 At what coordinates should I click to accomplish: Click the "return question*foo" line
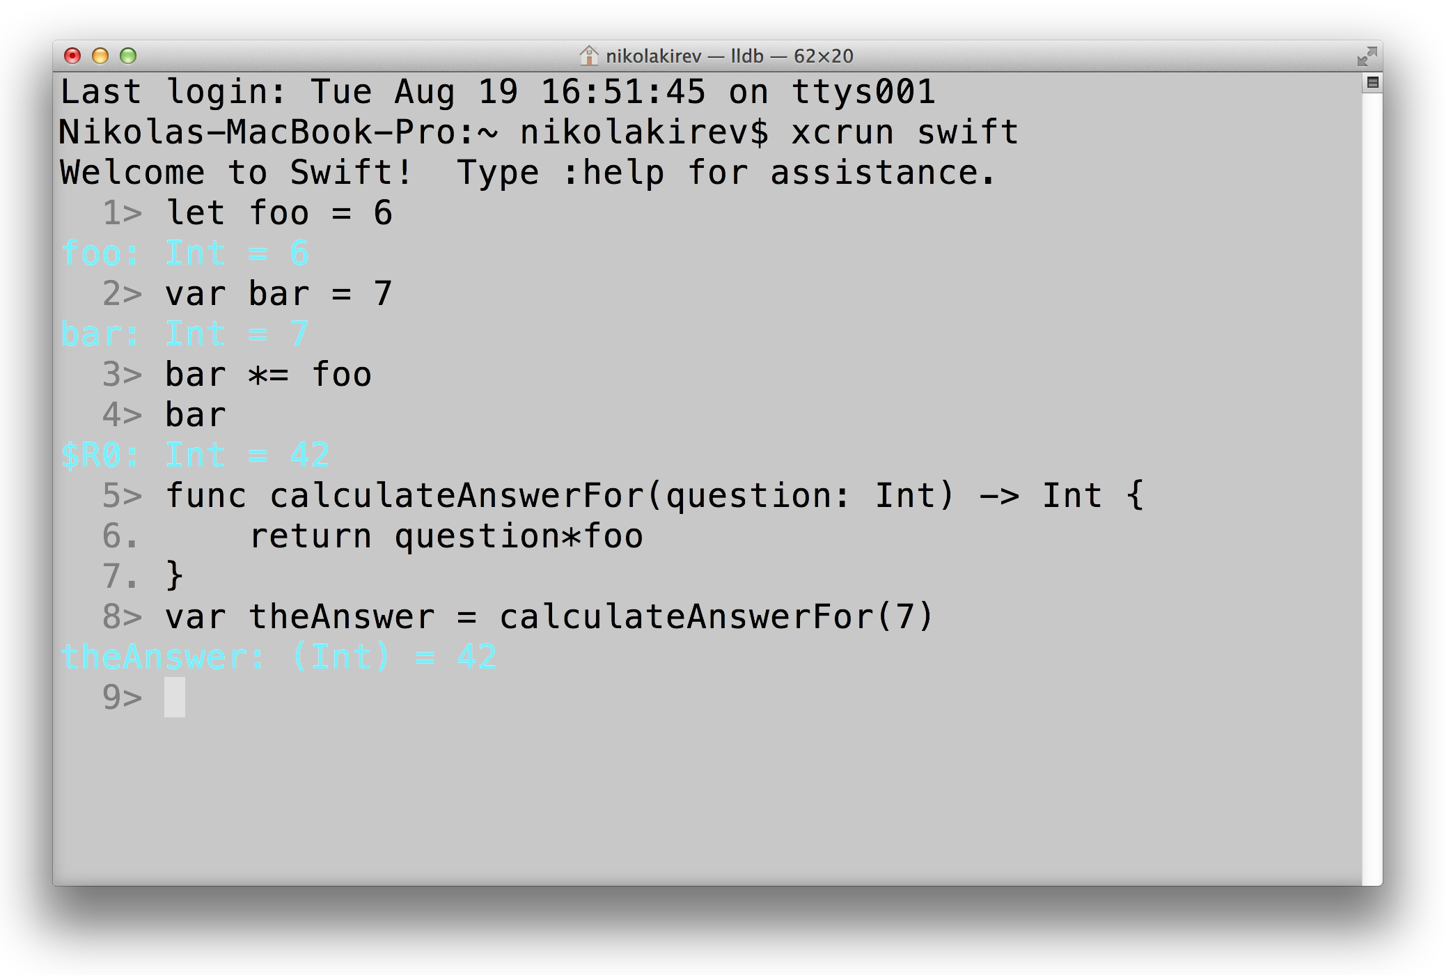point(446,536)
